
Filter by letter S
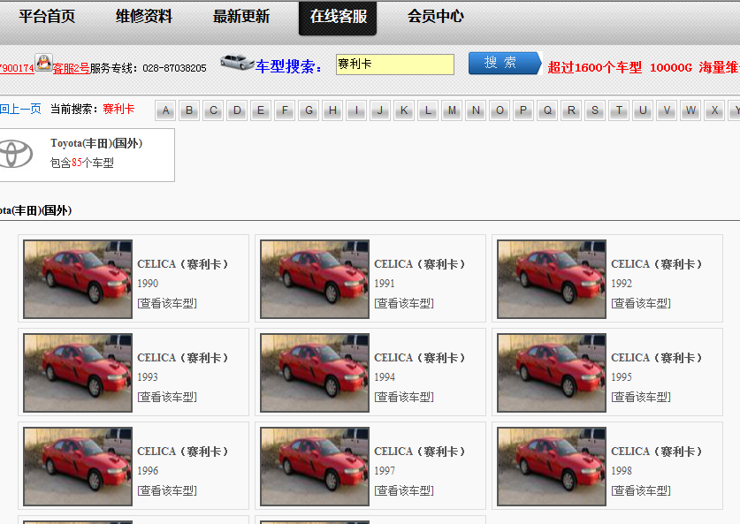(595, 110)
